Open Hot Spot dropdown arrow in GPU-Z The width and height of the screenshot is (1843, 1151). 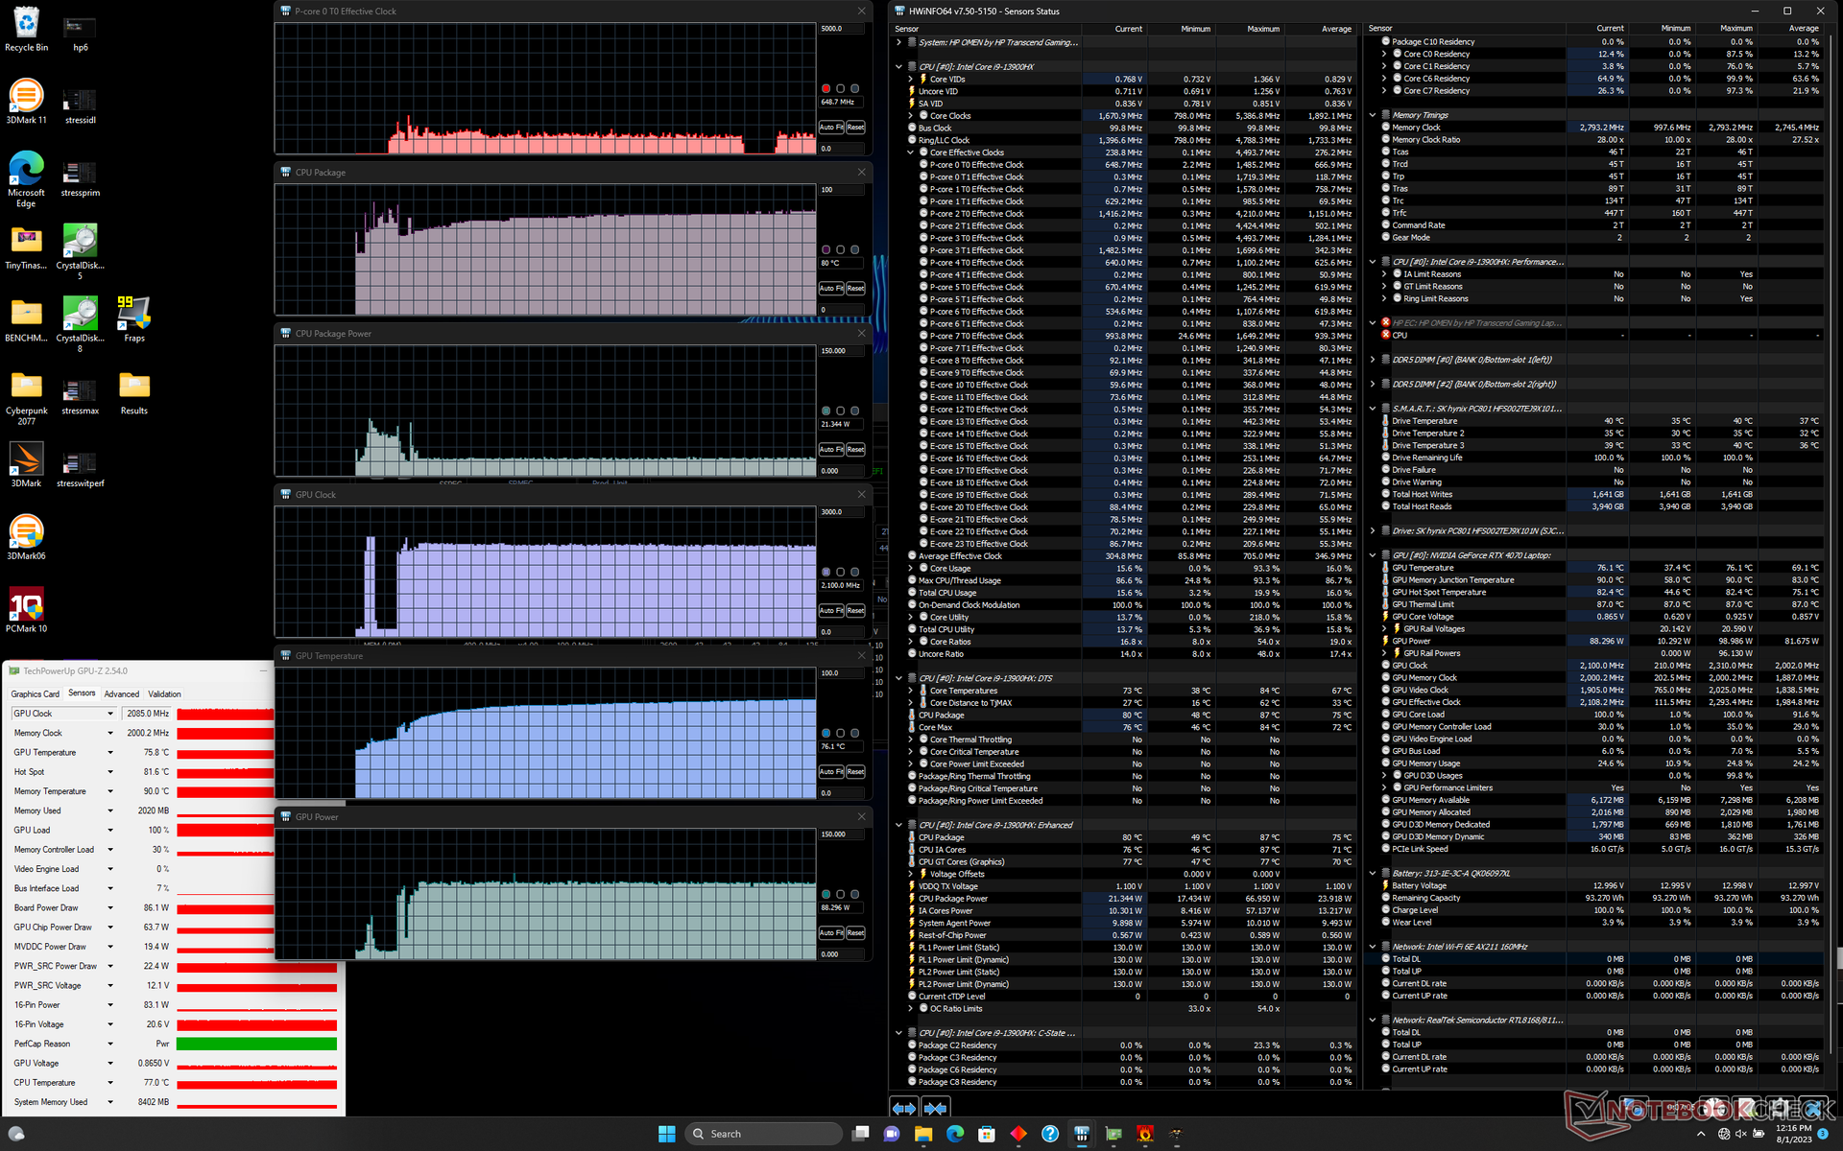(110, 772)
